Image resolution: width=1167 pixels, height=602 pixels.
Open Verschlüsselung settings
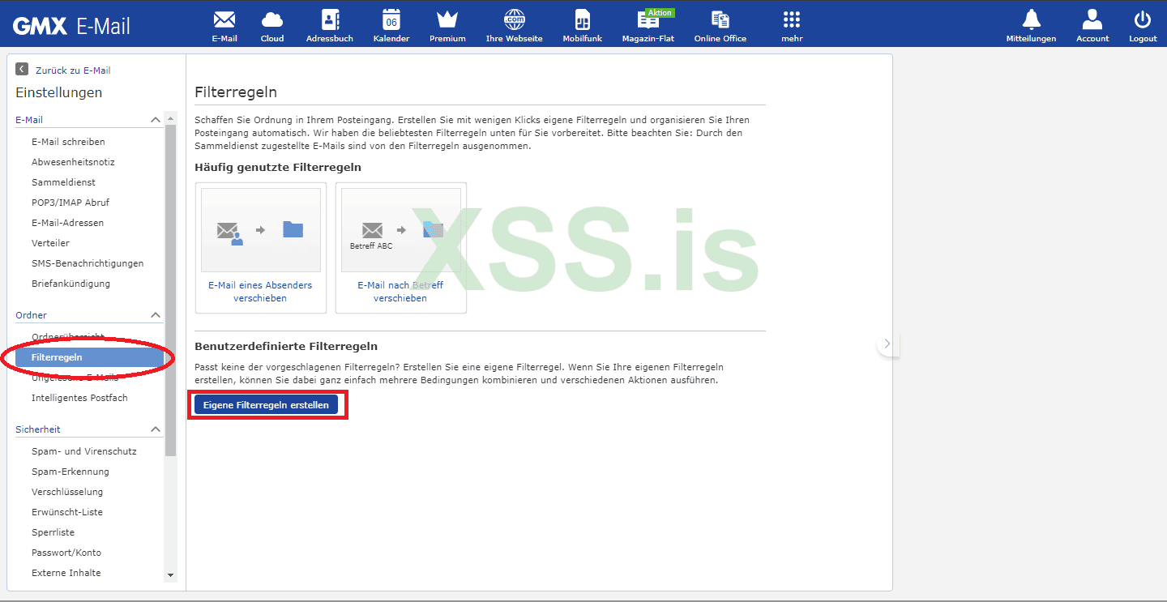tap(67, 492)
